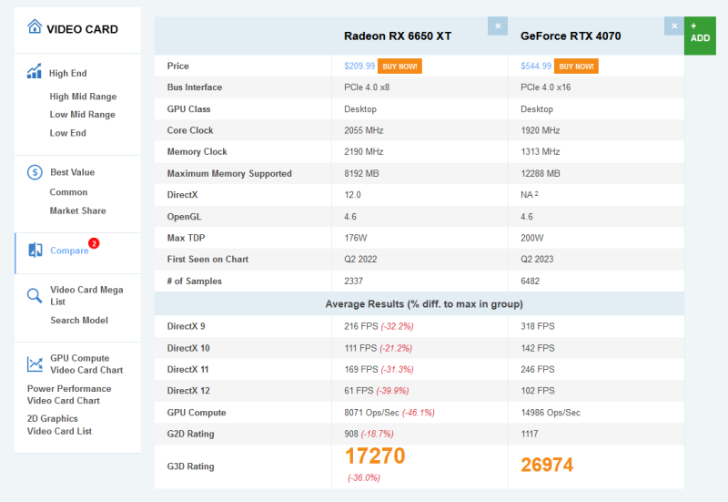Click the red badge showing 2
The width and height of the screenshot is (728, 502).
click(x=94, y=243)
